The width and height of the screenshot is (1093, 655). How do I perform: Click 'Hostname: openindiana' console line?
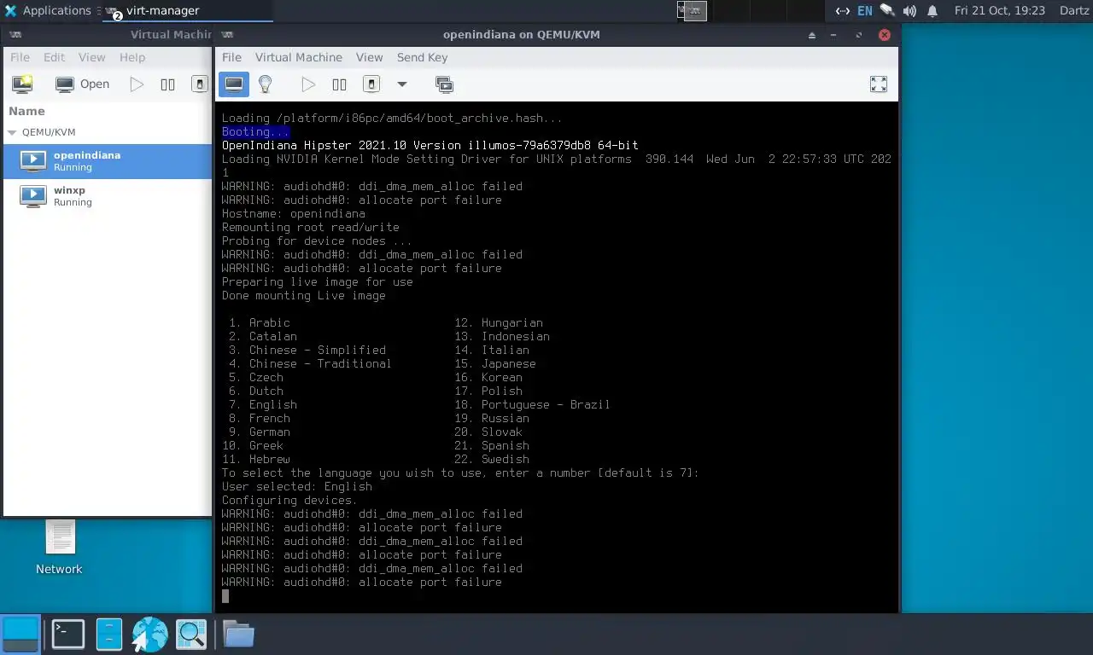tap(294, 213)
